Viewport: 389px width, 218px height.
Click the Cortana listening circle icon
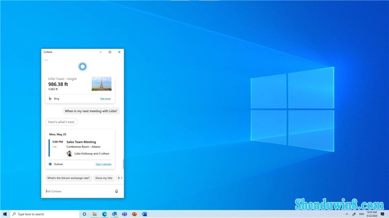pyautogui.click(x=83, y=67)
